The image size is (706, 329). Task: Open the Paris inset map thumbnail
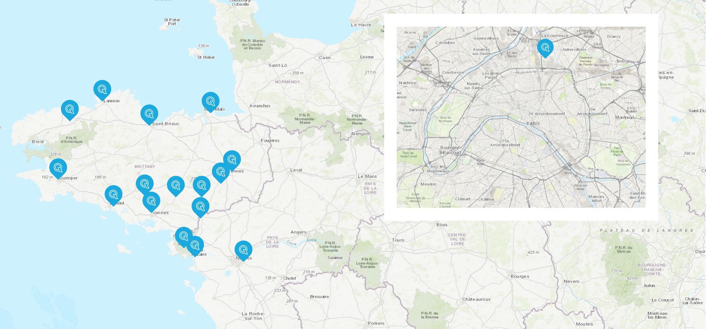pyautogui.click(x=521, y=117)
